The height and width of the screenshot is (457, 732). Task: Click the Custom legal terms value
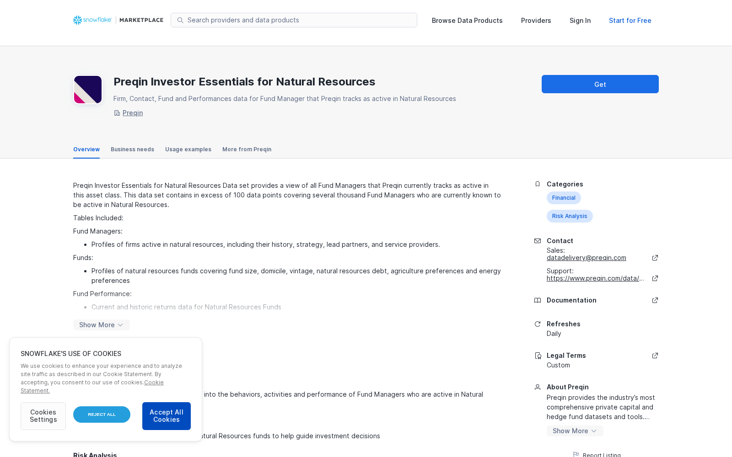coord(558,365)
